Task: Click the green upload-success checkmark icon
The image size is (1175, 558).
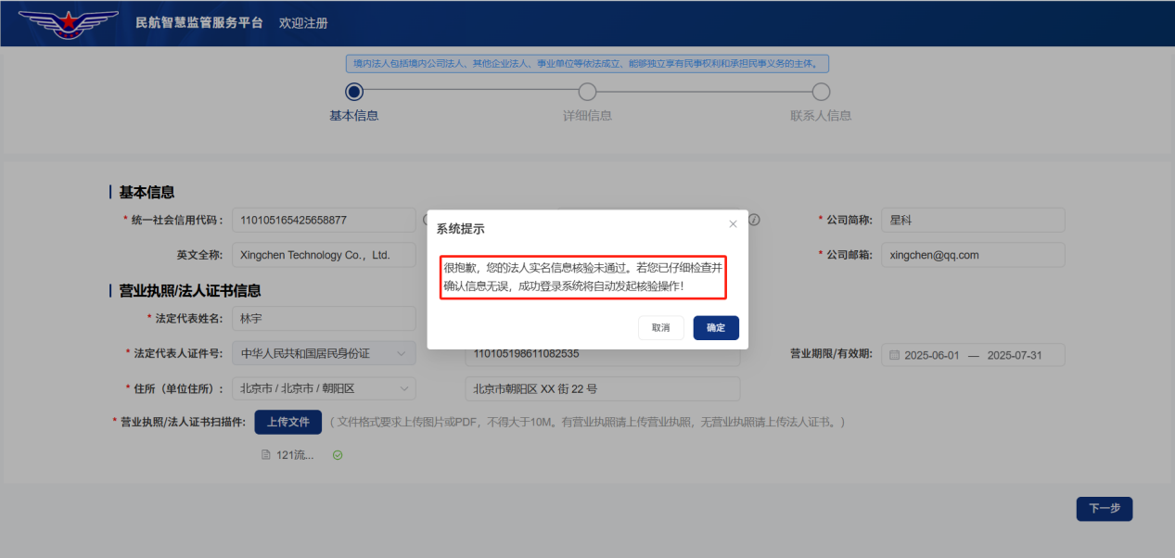Action: [338, 454]
